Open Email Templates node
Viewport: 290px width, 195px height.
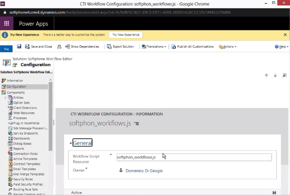click(x=25, y=169)
